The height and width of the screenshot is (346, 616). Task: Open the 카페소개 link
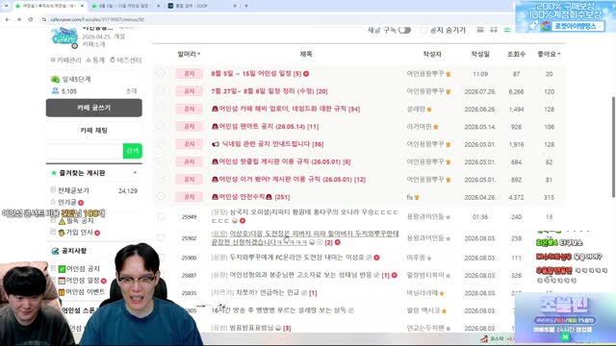pyautogui.click(x=93, y=44)
